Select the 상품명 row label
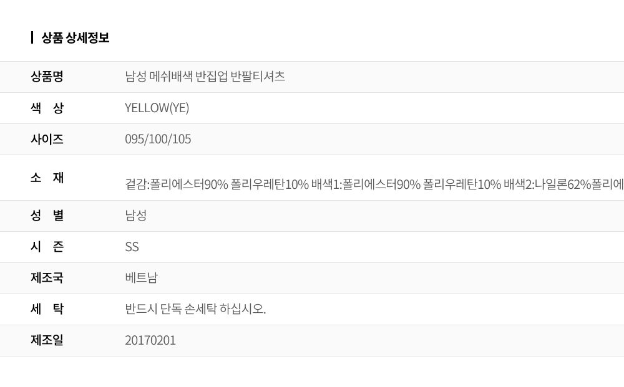624x387 pixels. [47, 76]
